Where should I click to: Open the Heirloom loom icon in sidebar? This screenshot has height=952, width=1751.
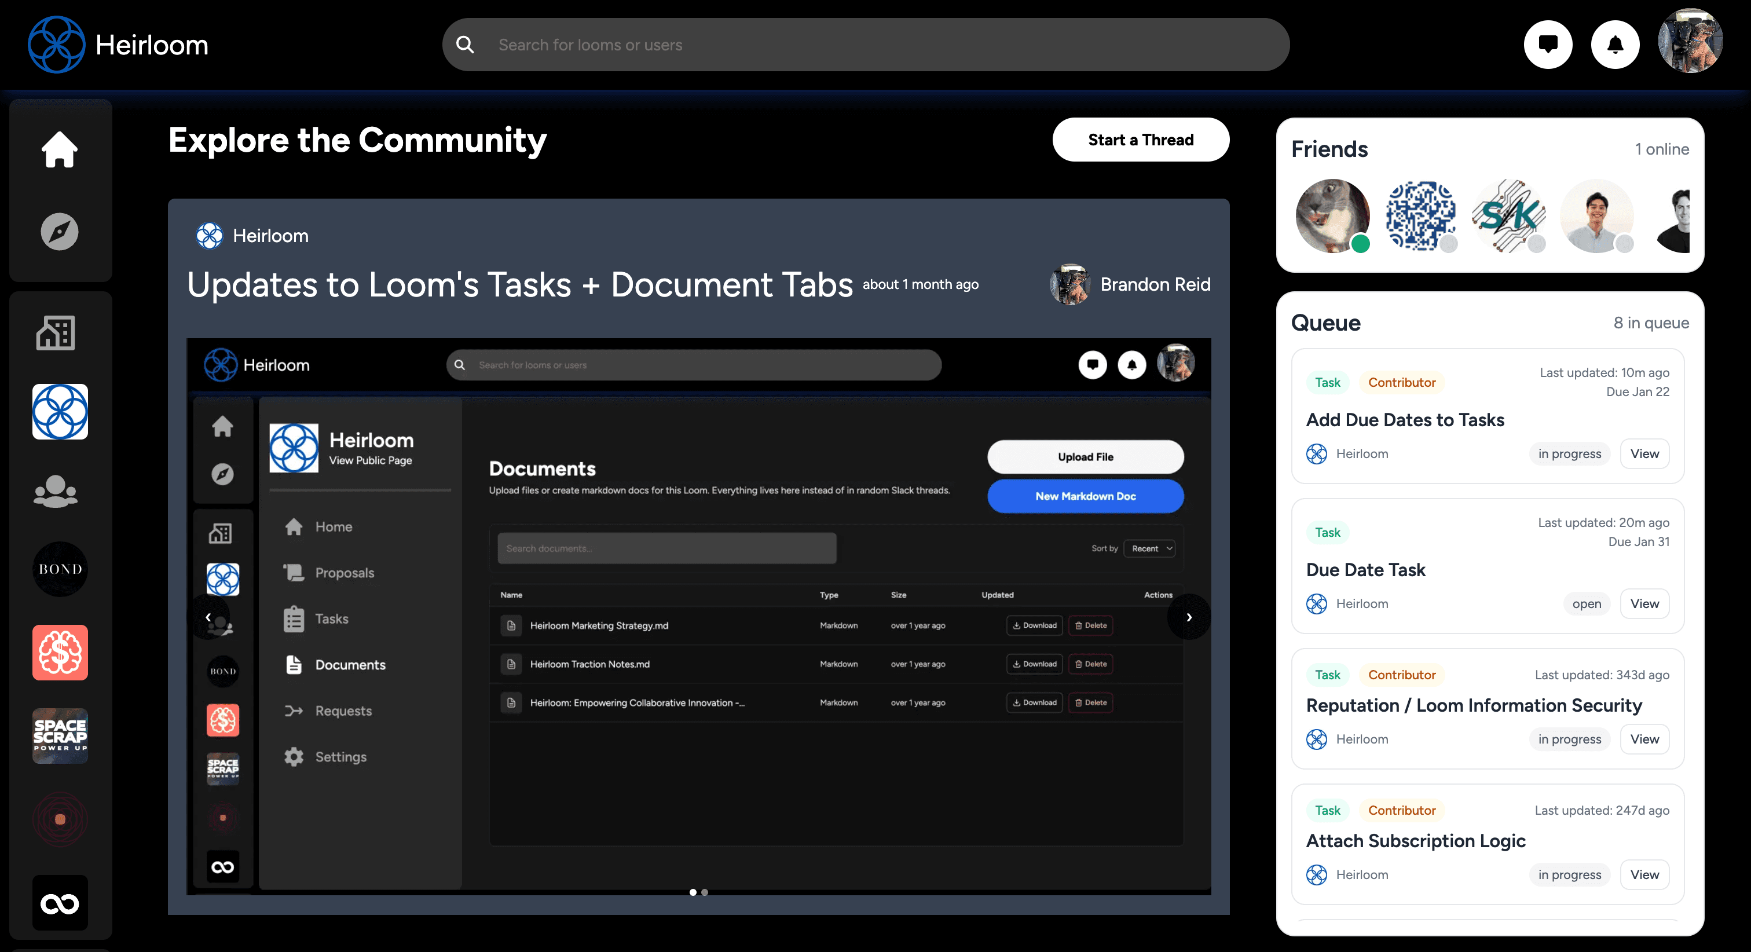tap(59, 411)
